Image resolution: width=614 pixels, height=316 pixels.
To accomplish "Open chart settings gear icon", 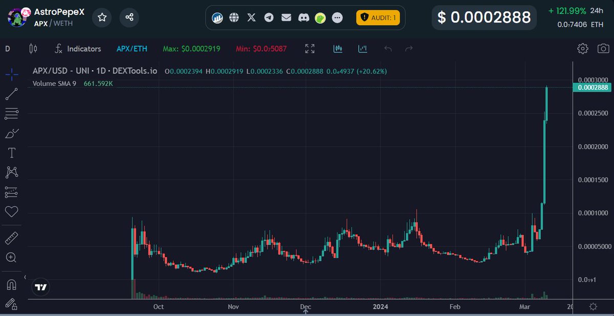I will click(x=582, y=49).
